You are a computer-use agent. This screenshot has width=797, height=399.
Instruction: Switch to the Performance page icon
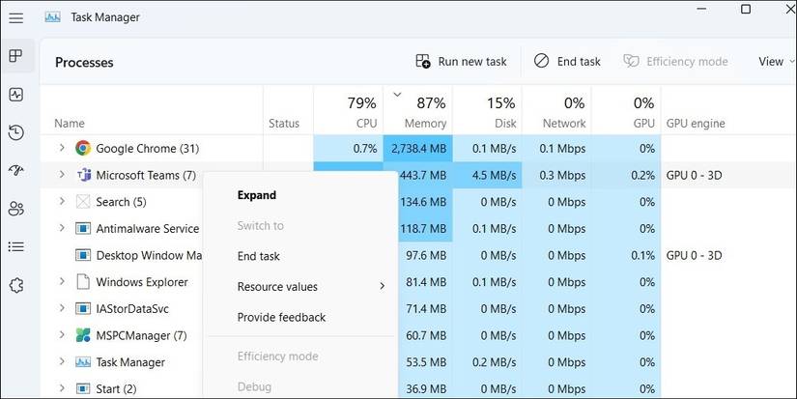pos(15,95)
